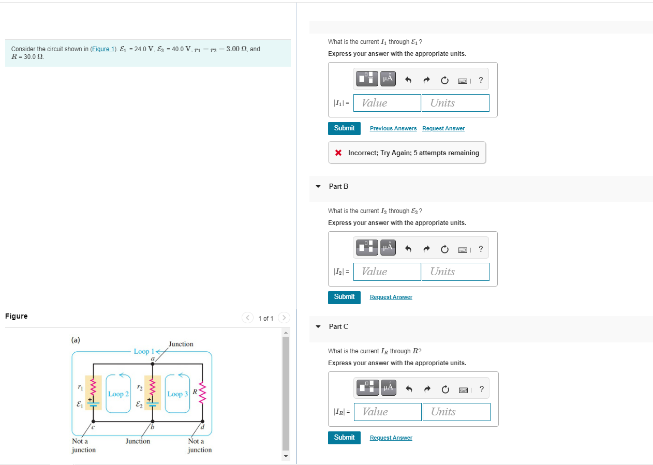Image resolution: width=653 pixels, height=465 pixels.
Task: Click the Units field for I1
Action: tap(455, 103)
